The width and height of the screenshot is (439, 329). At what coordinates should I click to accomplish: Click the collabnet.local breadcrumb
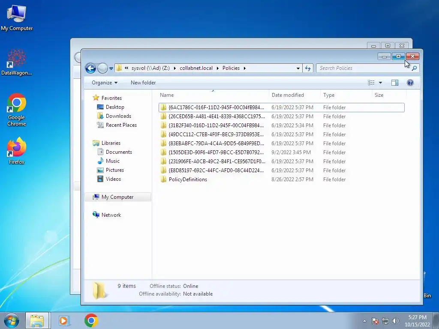tap(196, 68)
